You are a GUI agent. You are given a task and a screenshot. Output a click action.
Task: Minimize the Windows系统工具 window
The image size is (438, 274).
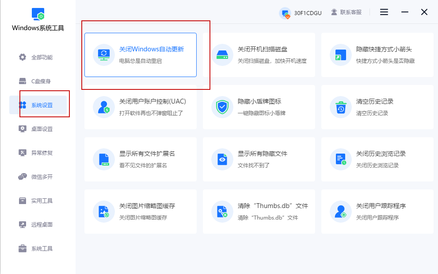coord(405,12)
